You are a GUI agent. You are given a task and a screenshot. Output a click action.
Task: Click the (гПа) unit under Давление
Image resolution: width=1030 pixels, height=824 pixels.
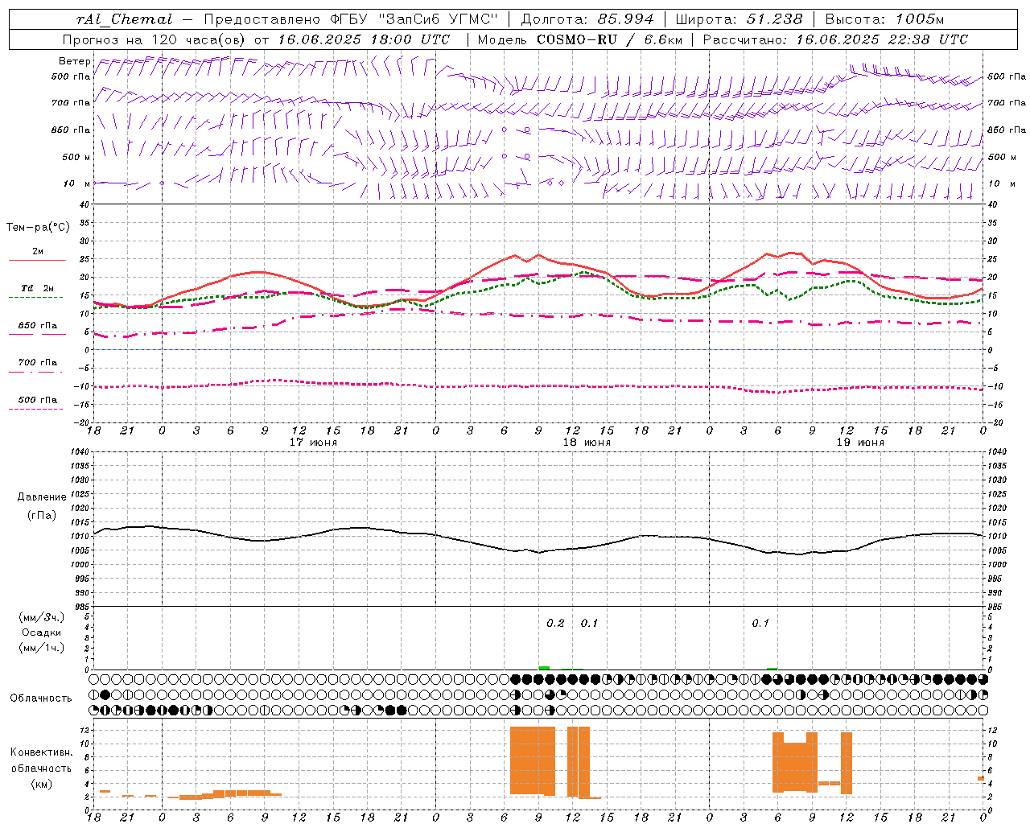coord(42,515)
